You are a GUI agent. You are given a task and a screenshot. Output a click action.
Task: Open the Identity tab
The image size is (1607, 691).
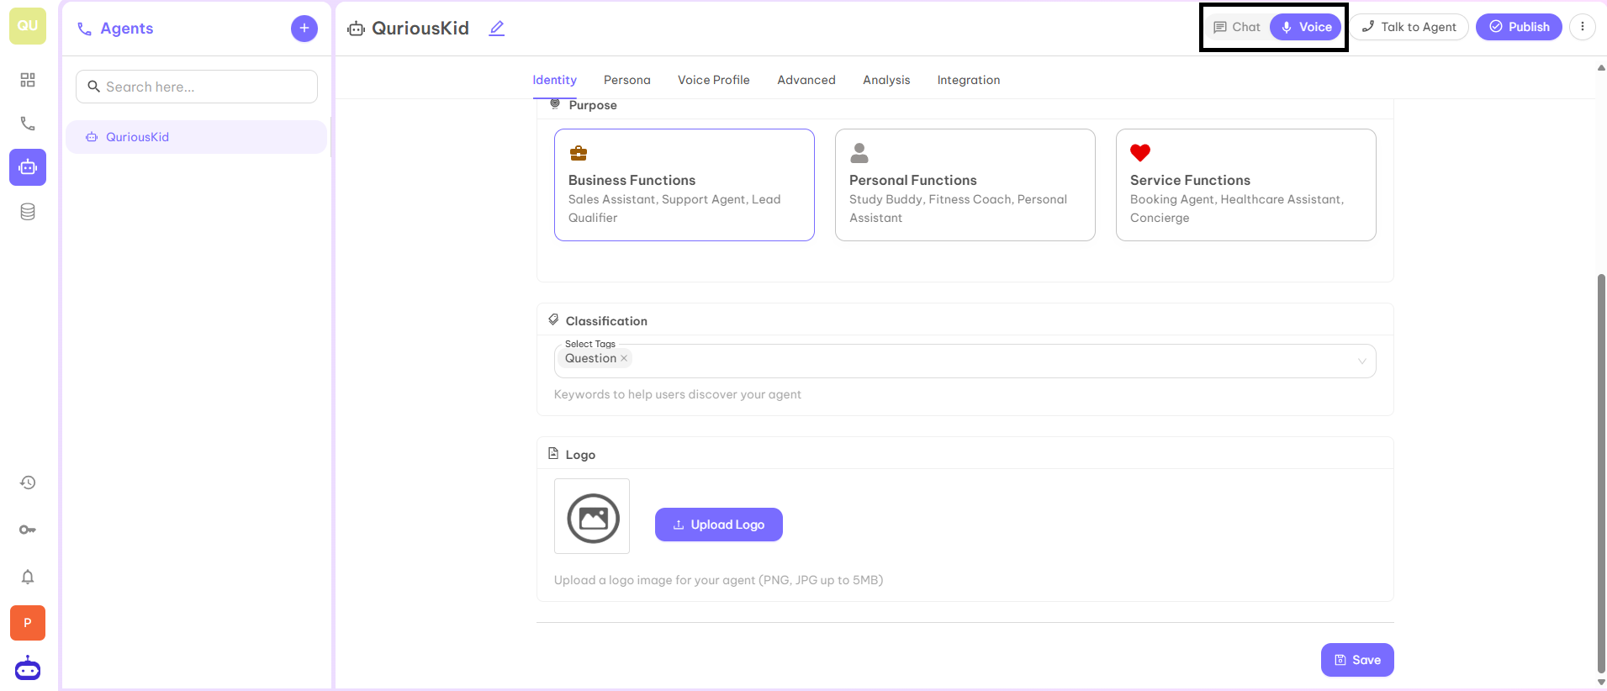click(555, 80)
